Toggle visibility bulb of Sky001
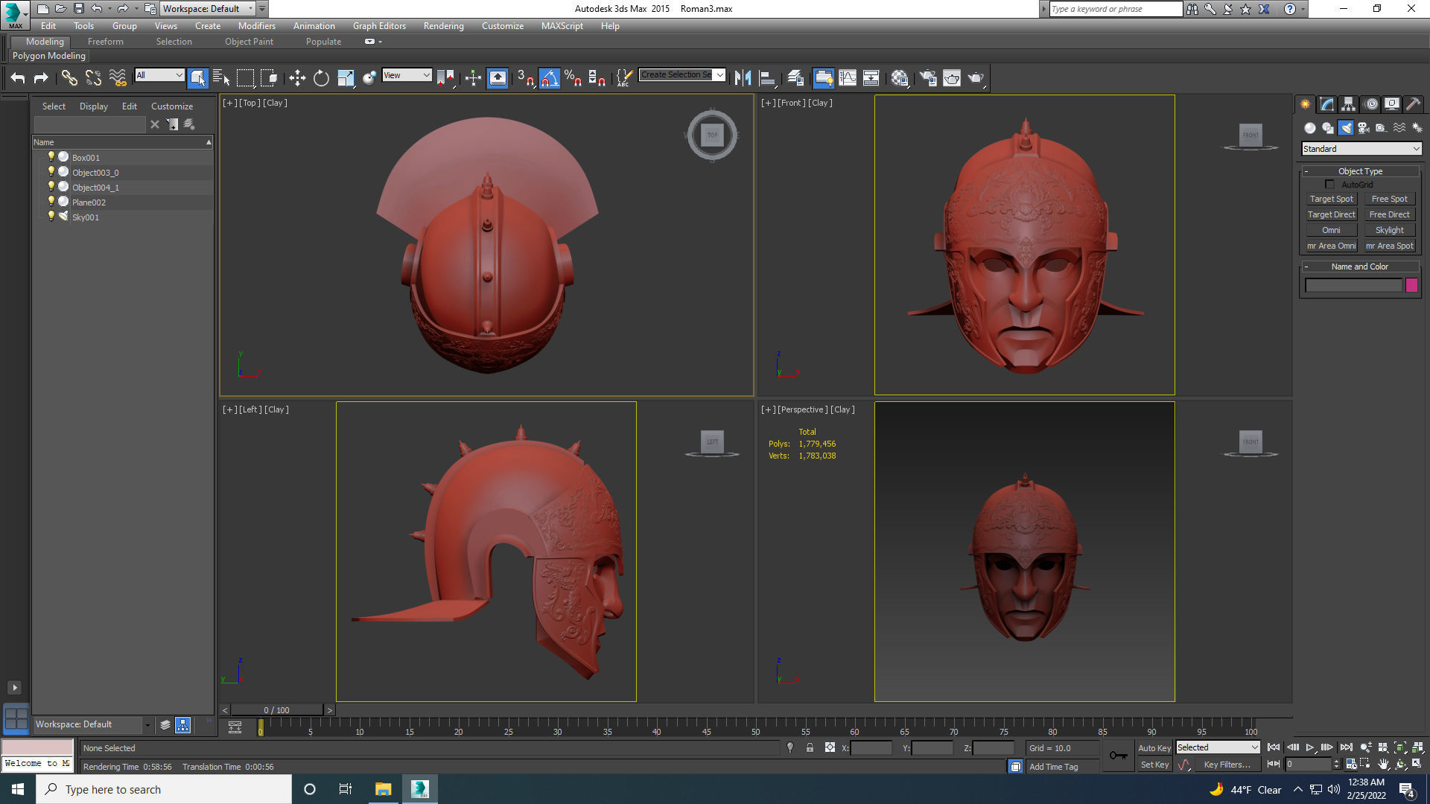 (x=51, y=217)
